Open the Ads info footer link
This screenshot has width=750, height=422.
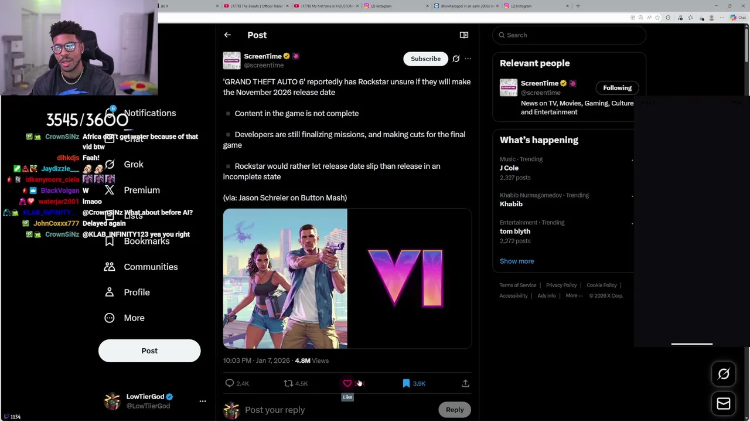click(x=547, y=296)
